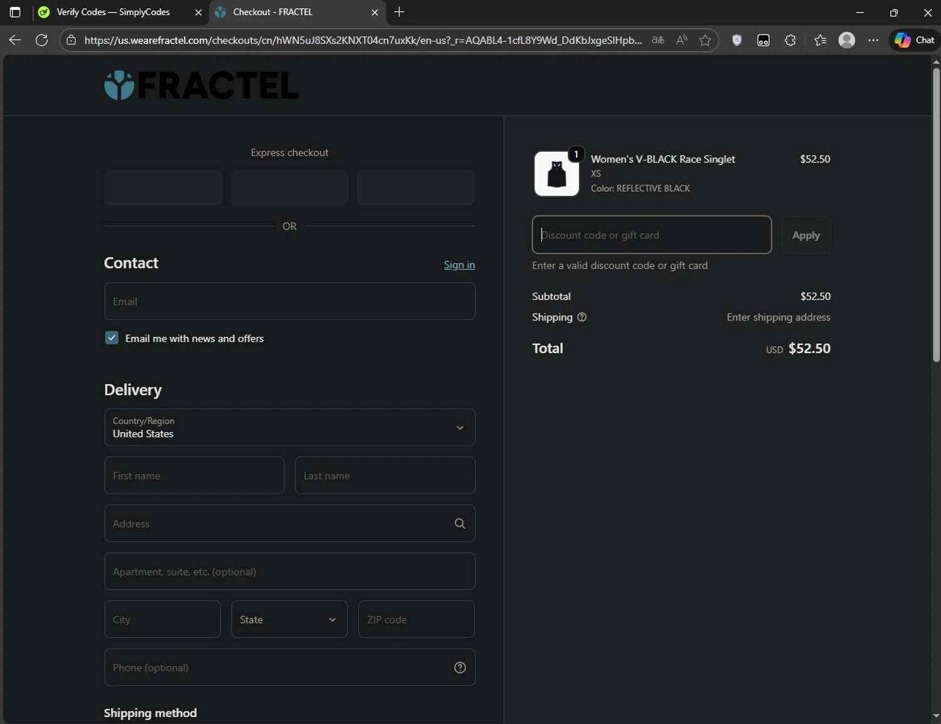Open the State dropdown
This screenshot has width=941, height=724.
tap(289, 619)
